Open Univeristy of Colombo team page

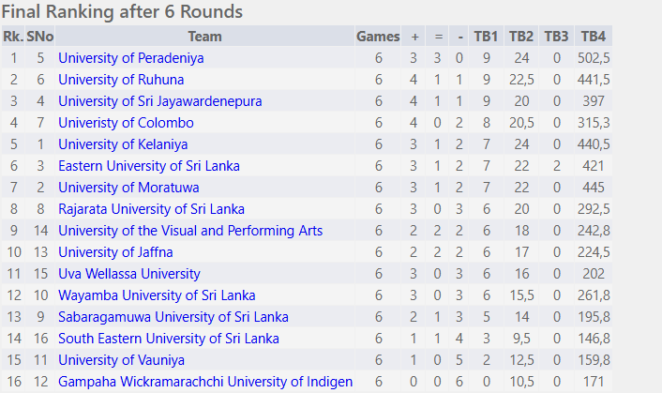pyautogui.click(x=126, y=123)
